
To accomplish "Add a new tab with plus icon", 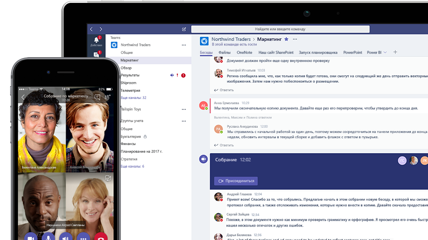I will click(395, 52).
